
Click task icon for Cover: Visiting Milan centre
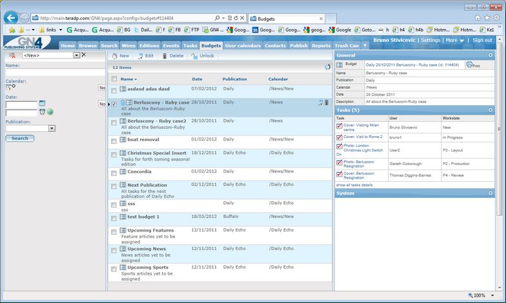pos(339,126)
